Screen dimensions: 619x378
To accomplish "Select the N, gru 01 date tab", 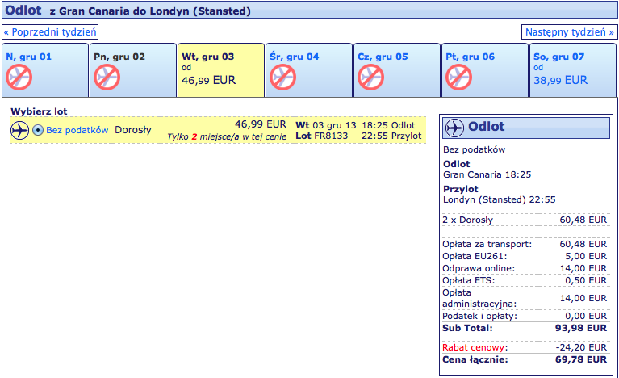I will pos(45,70).
